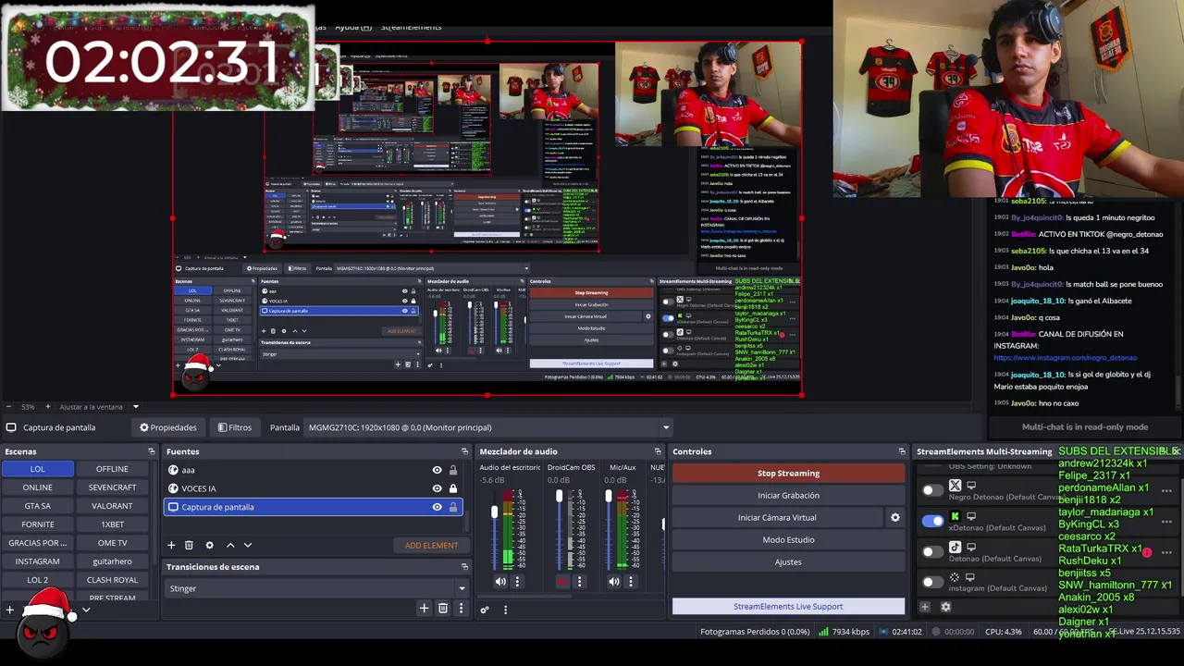This screenshot has height=666, width=1184.
Task: Unmute the DroidCam OBS channel
Action: [561, 582]
